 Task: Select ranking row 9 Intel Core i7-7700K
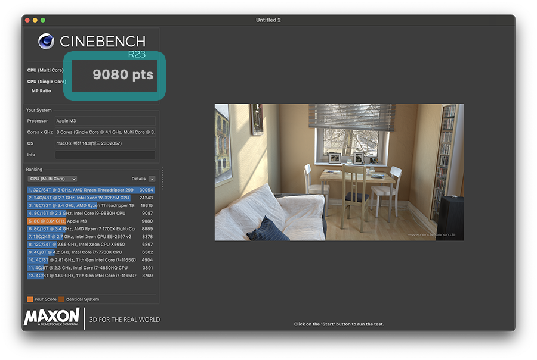[x=91, y=252]
